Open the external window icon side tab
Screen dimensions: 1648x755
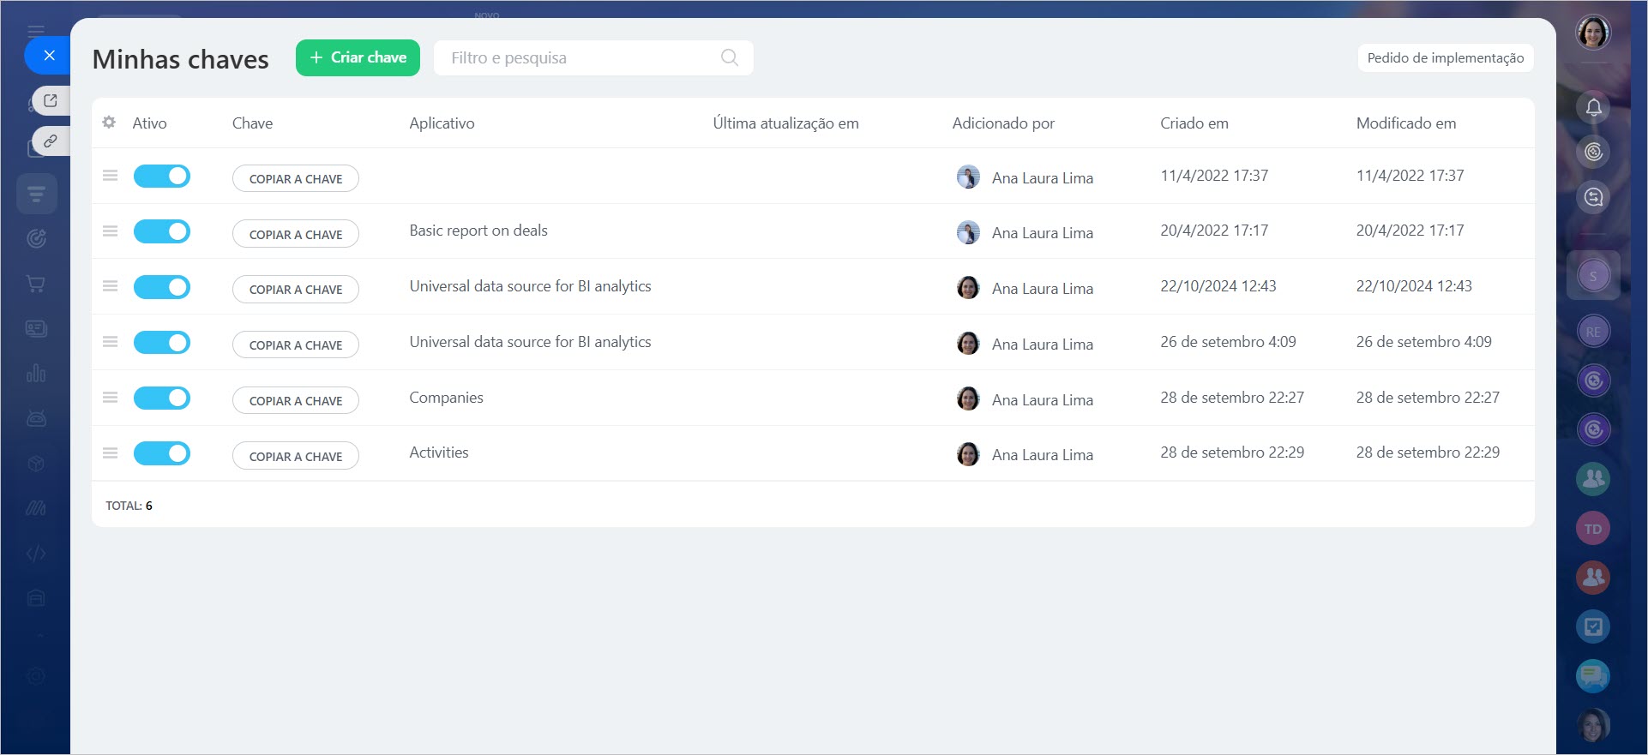[x=51, y=100]
